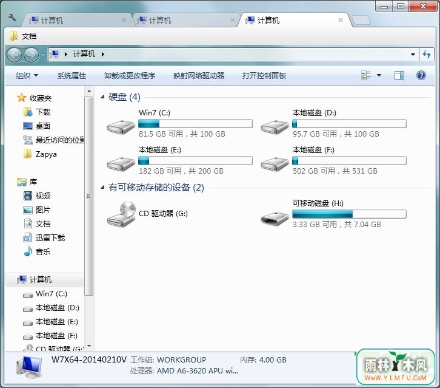Switch to the second 计算机 tab
Image resolution: width=440 pixels, height=388 pixels.
click(186, 20)
